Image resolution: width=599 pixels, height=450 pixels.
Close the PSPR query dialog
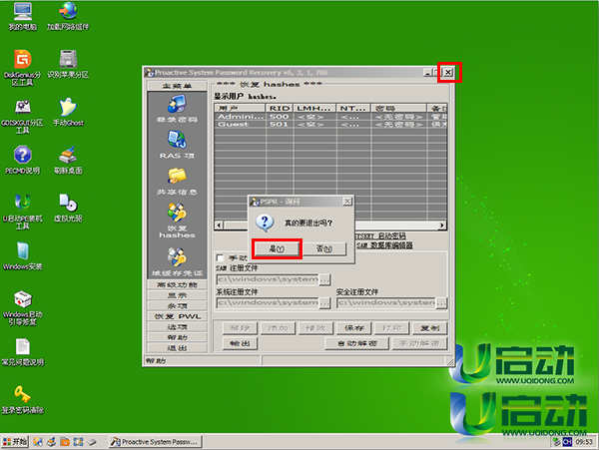tap(346, 202)
